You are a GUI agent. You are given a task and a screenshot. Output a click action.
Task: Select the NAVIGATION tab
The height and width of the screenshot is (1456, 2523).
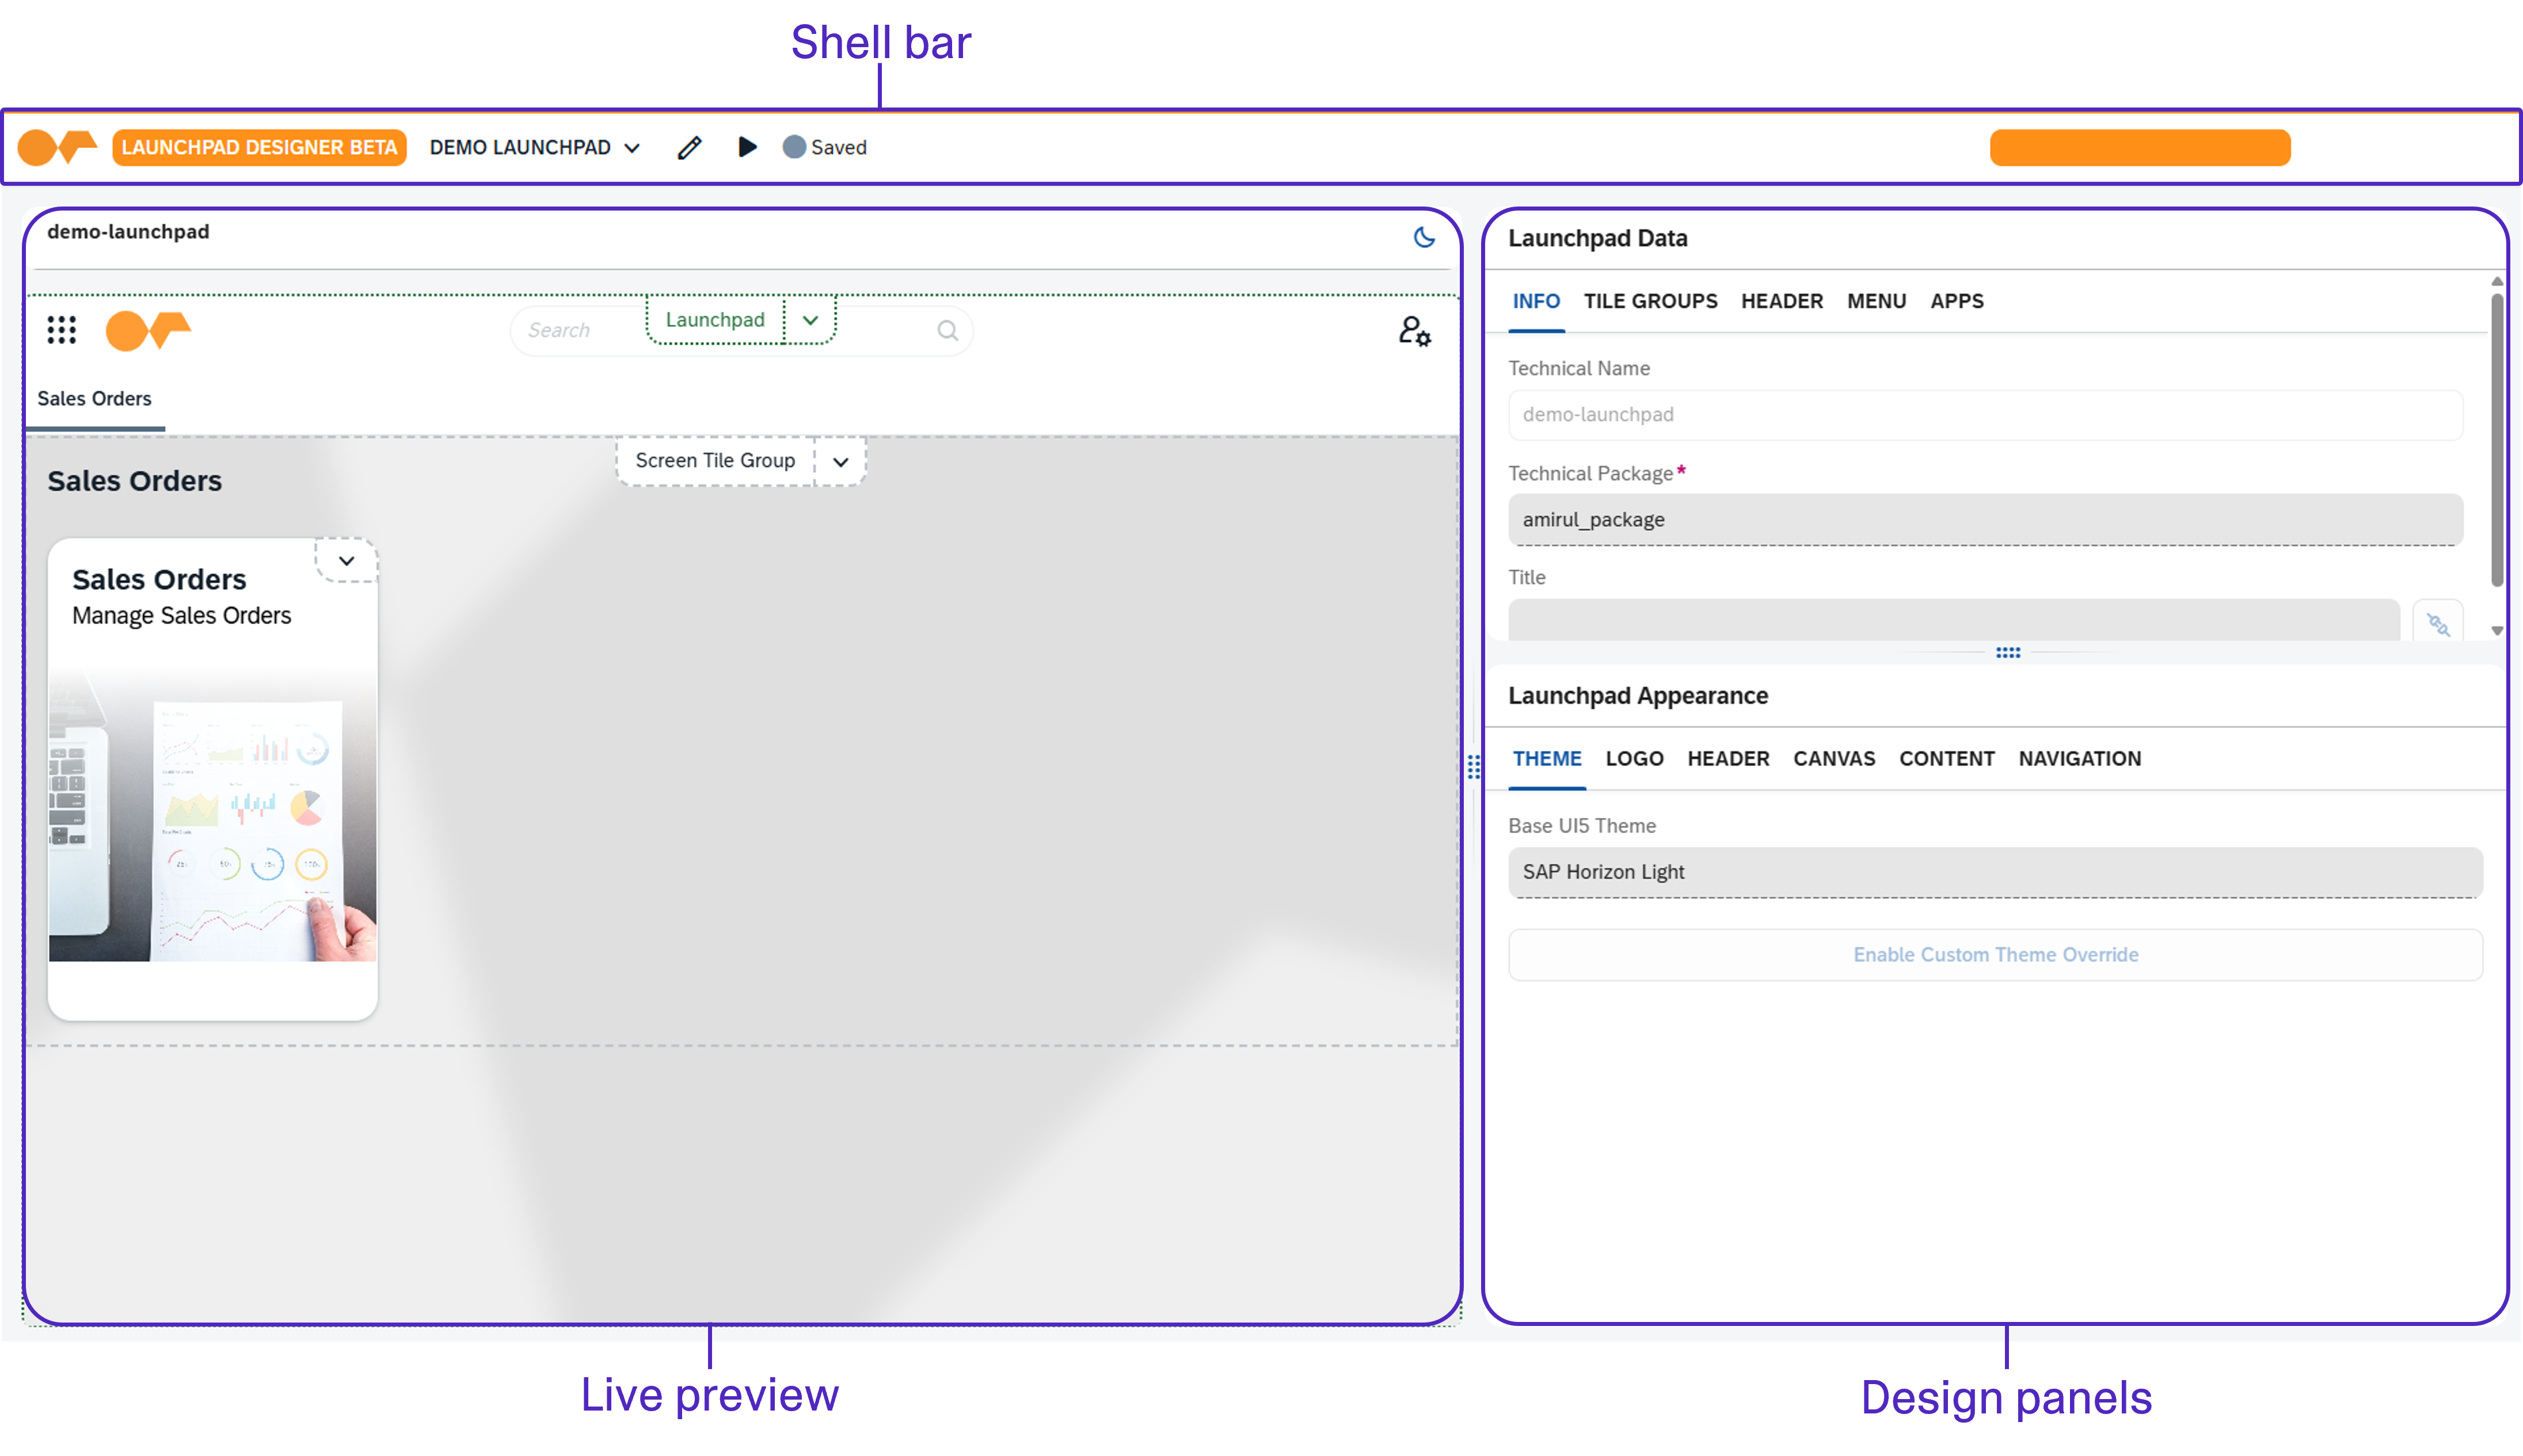coord(2080,759)
